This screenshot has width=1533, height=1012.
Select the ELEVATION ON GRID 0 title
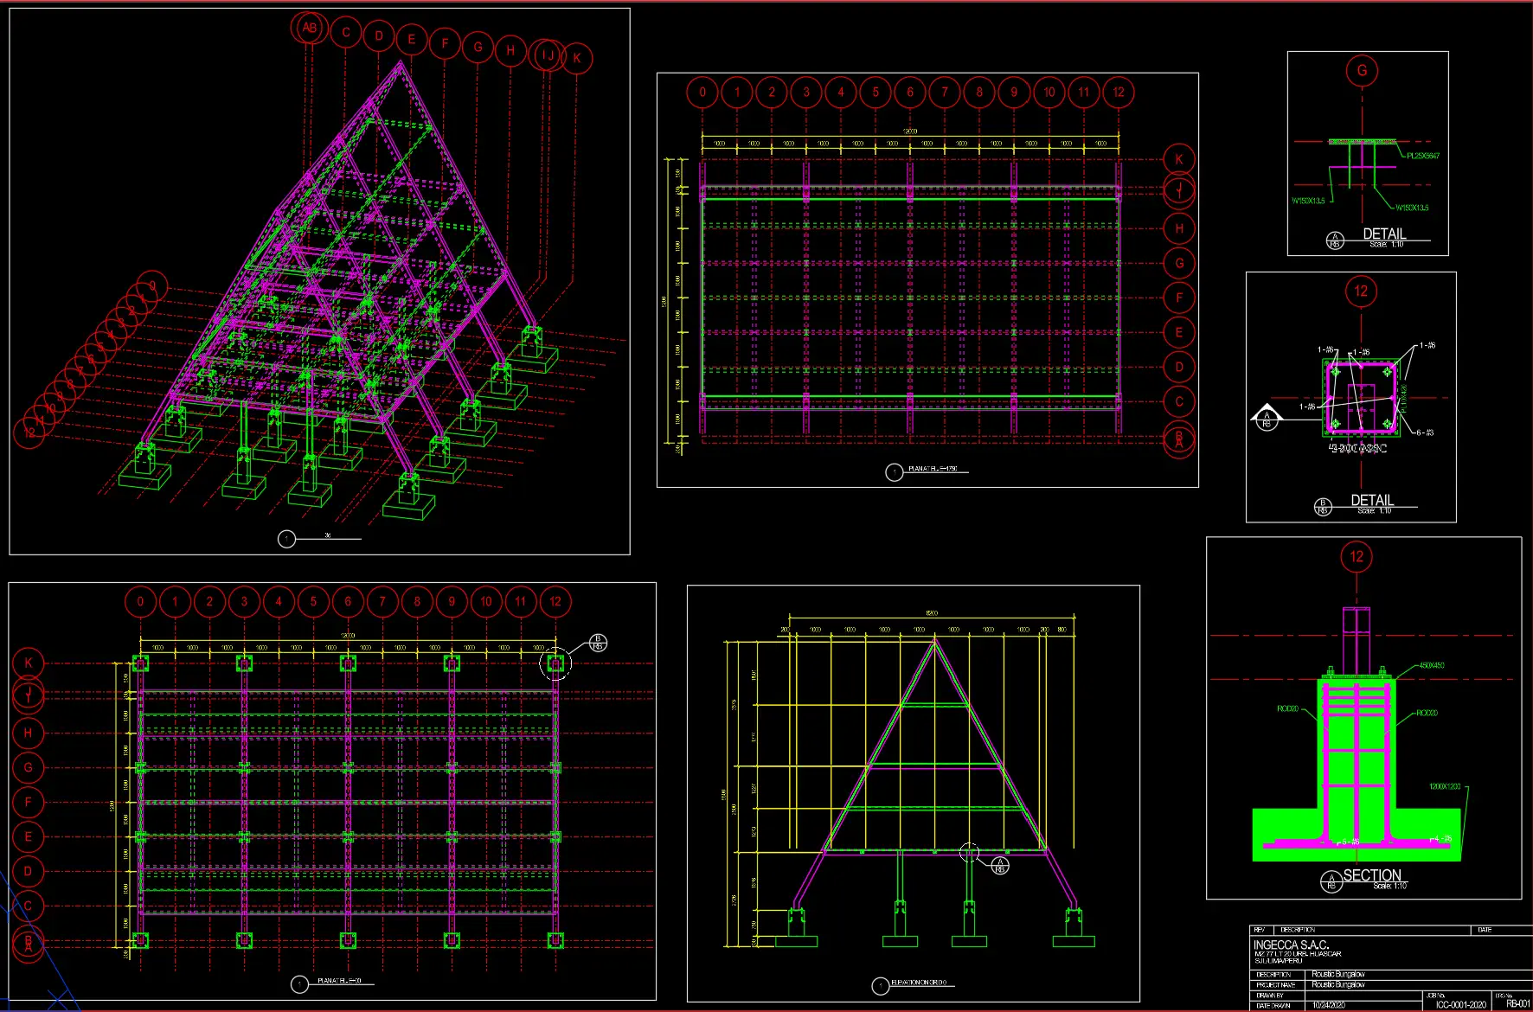click(x=919, y=983)
